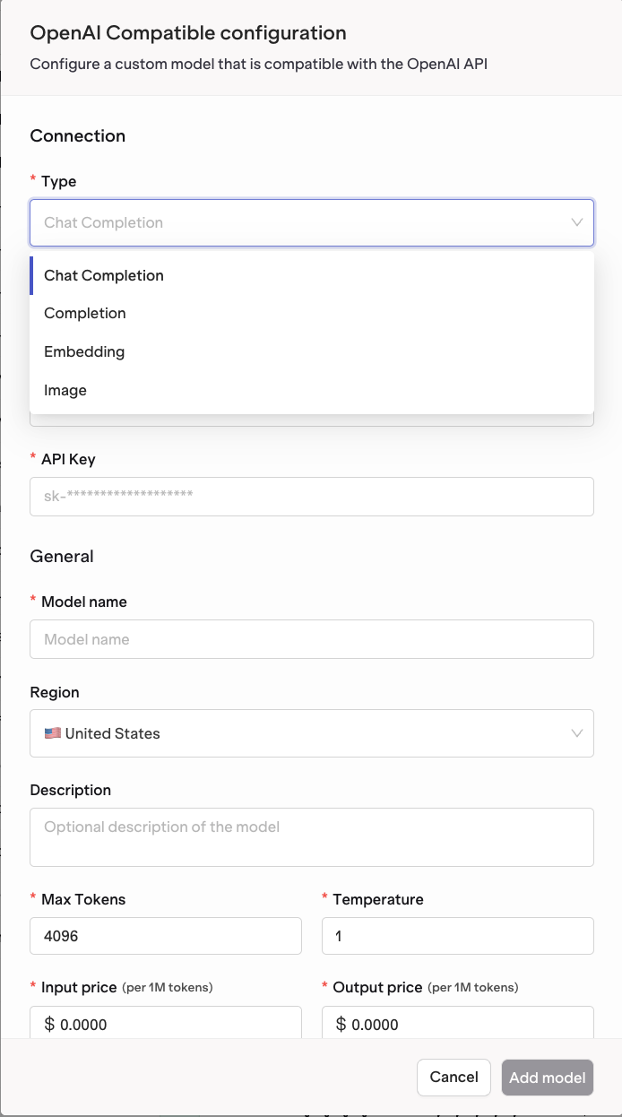Click the red asterisk next to API Key
Screen dimensions: 622x1117
coord(34,459)
